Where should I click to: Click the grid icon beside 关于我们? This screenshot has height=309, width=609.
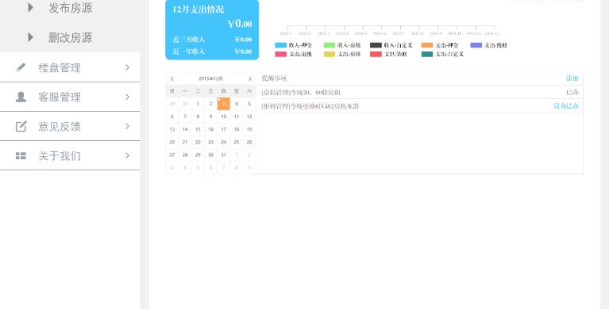click(21, 156)
